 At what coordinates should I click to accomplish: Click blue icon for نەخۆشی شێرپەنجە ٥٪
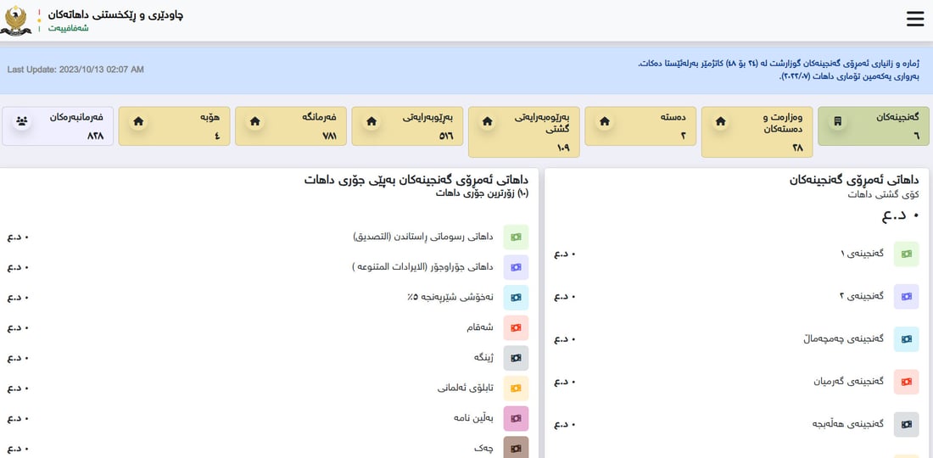pos(516,298)
